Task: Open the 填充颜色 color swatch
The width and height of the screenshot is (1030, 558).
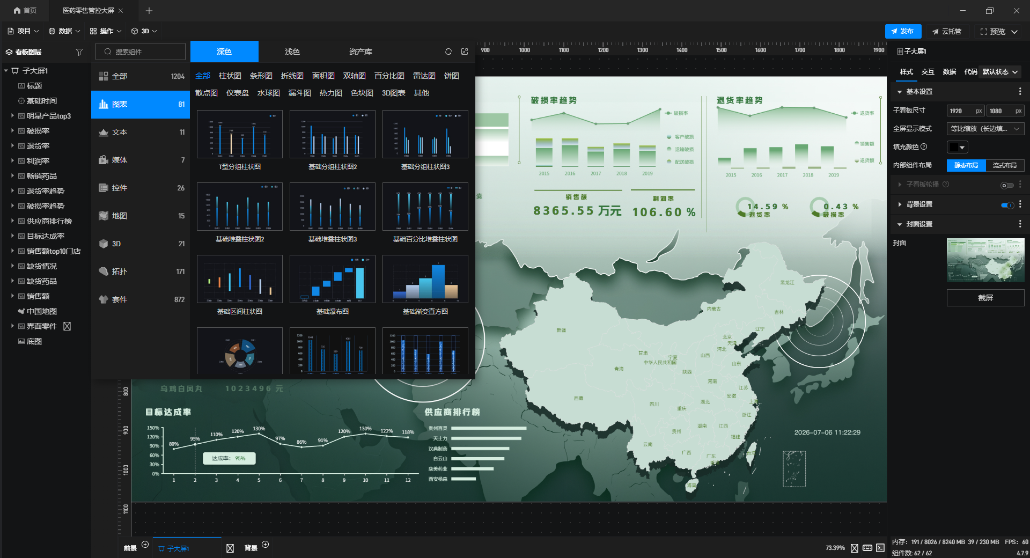Action: click(x=957, y=147)
